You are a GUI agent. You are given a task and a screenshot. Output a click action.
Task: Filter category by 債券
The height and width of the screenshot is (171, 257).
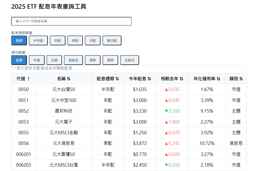(x=93, y=60)
